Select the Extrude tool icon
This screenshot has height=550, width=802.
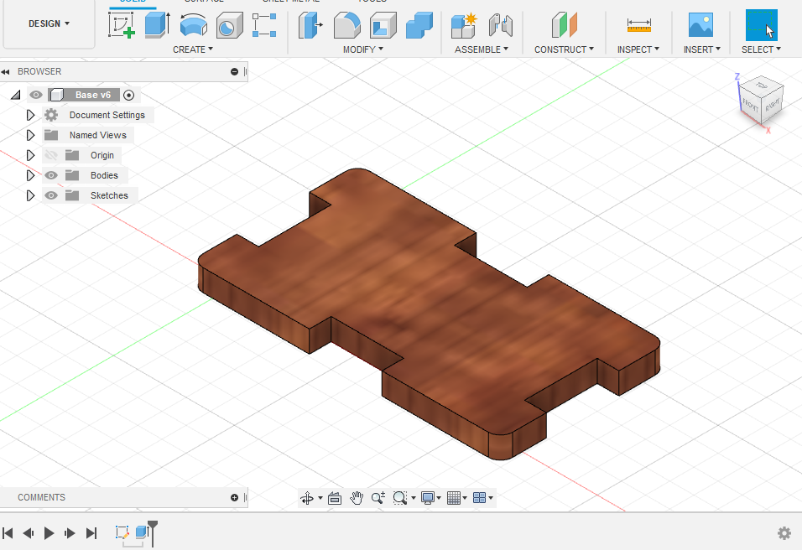(157, 25)
